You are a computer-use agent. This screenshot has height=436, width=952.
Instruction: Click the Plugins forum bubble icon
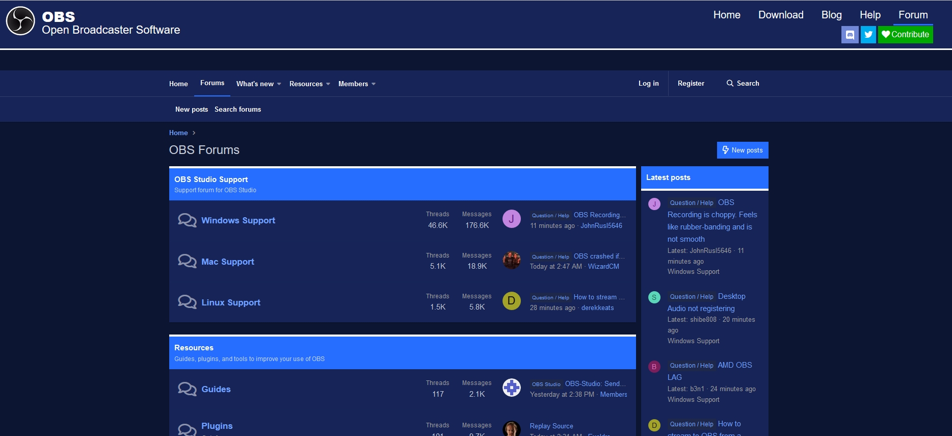click(x=187, y=429)
